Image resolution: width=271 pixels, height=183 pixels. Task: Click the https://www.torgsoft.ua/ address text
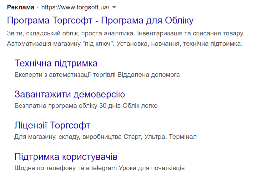(x=75, y=7)
